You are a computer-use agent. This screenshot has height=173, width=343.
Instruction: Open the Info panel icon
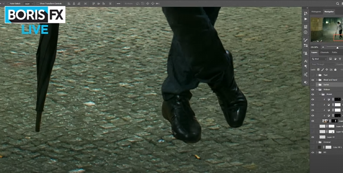306,32
